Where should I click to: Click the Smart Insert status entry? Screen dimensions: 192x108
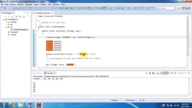pyautogui.click(x=130, y=100)
